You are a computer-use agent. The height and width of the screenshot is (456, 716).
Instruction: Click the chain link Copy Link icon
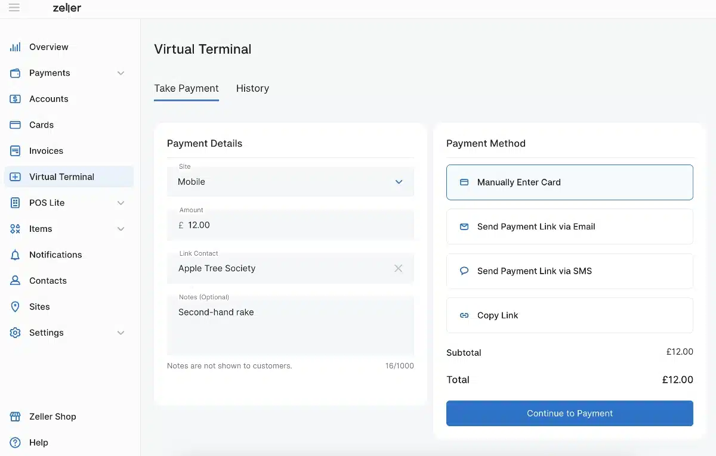click(464, 315)
